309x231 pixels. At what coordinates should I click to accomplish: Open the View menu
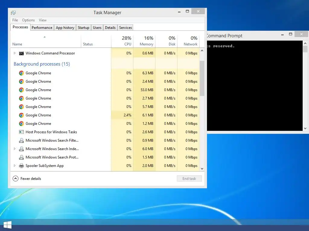point(43,20)
